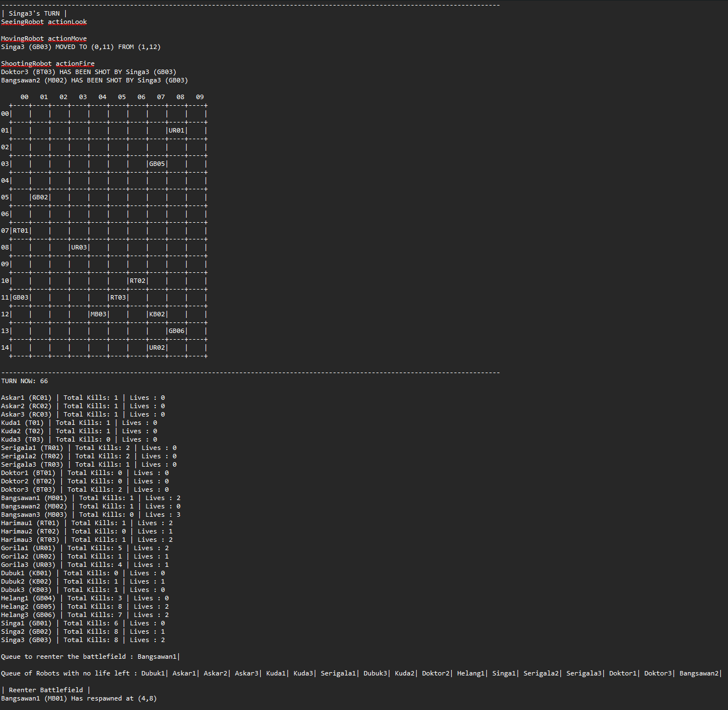The image size is (728, 710).
Task: Select the GB05 cell in row 03
Action: (157, 164)
